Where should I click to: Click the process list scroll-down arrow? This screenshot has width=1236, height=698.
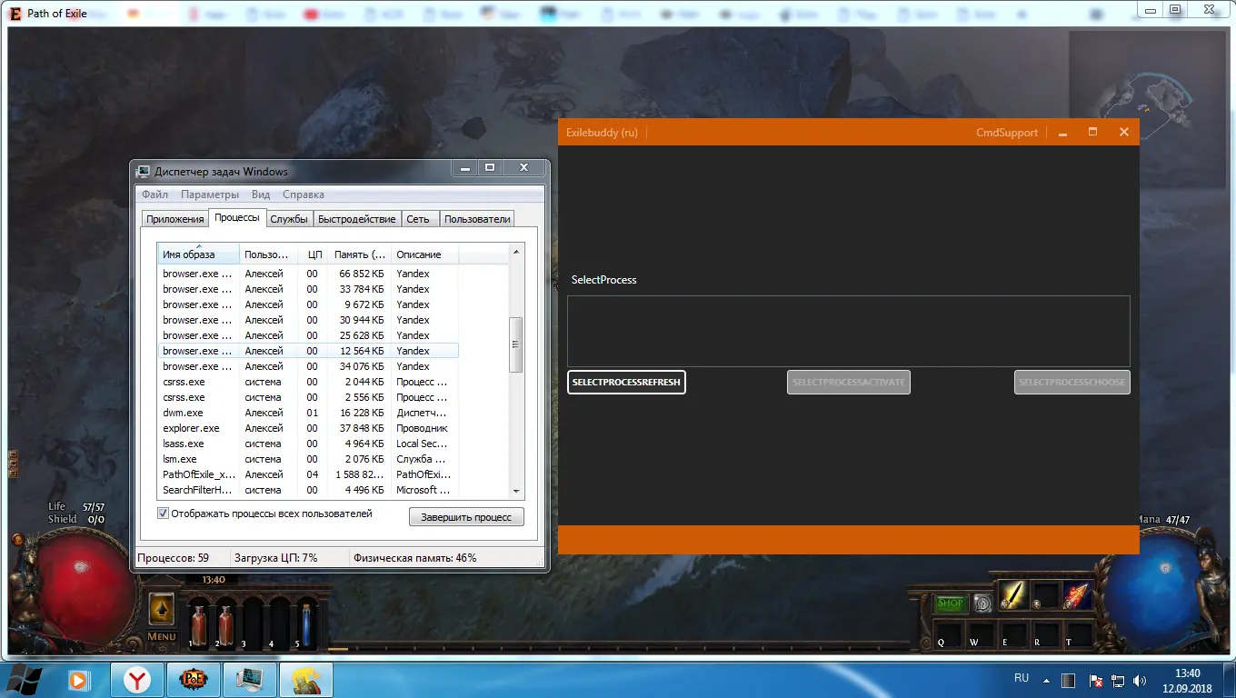[x=516, y=491]
